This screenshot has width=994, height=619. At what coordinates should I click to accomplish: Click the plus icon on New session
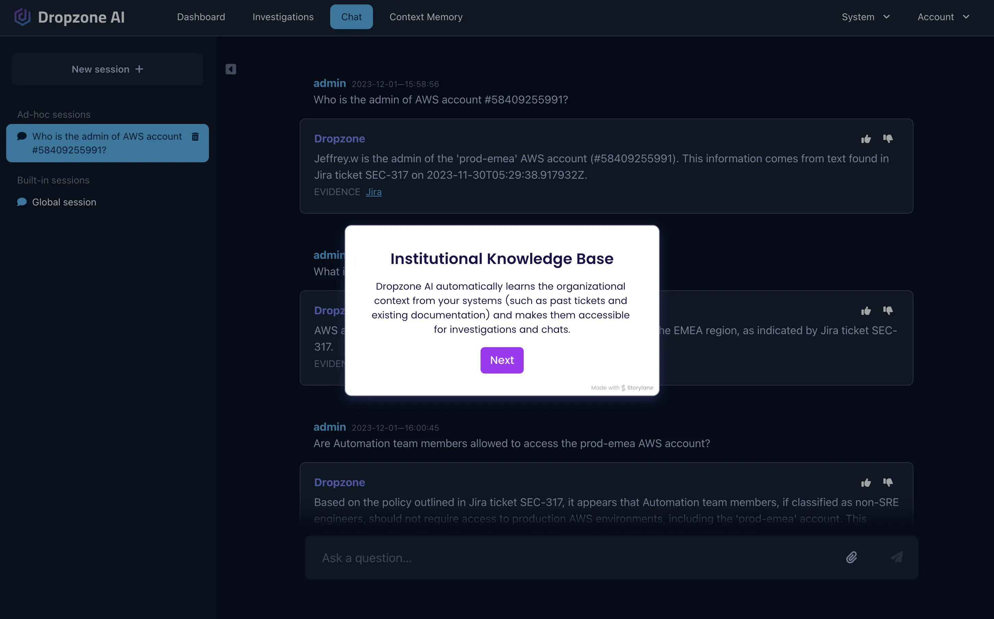pos(139,69)
